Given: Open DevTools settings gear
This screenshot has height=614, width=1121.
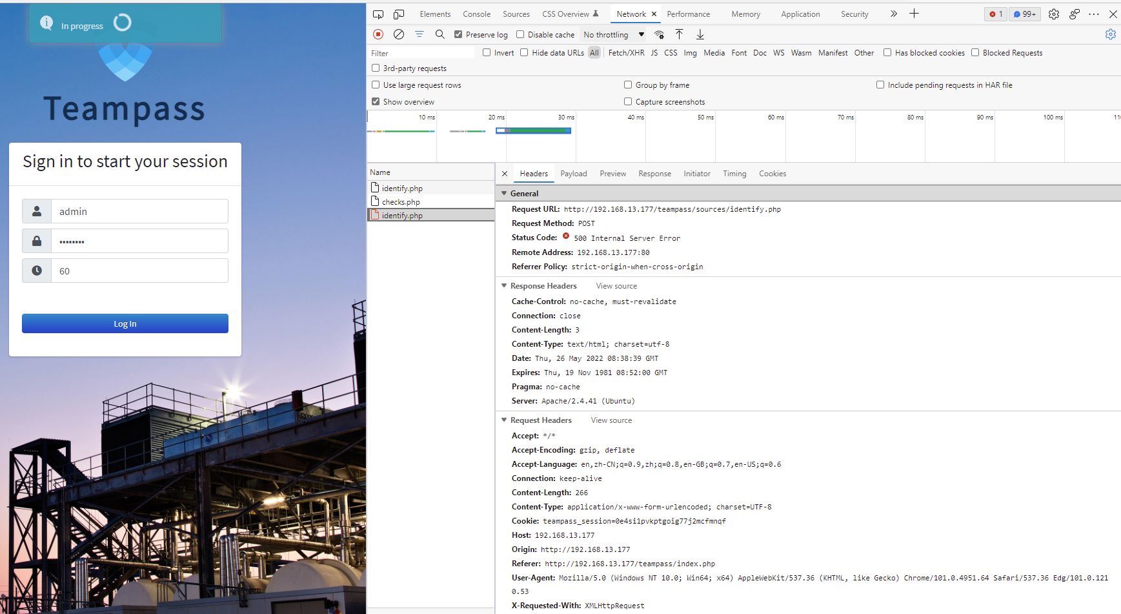Looking at the screenshot, I should [x=1054, y=14].
